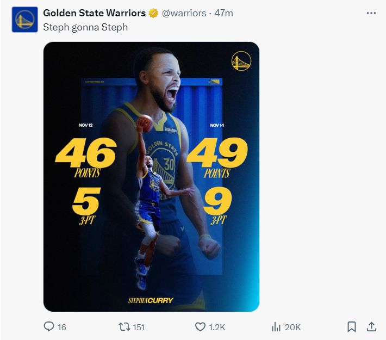Click the reply count 16

coord(62,327)
